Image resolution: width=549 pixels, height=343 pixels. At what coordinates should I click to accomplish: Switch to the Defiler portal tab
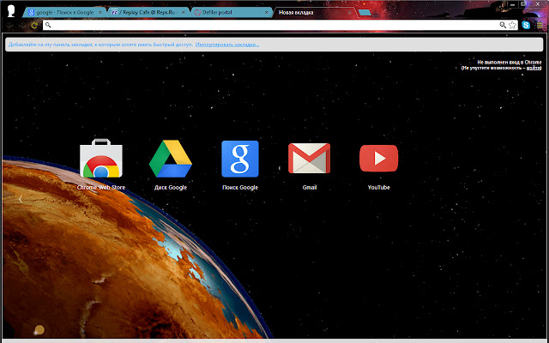click(x=232, y=12)
